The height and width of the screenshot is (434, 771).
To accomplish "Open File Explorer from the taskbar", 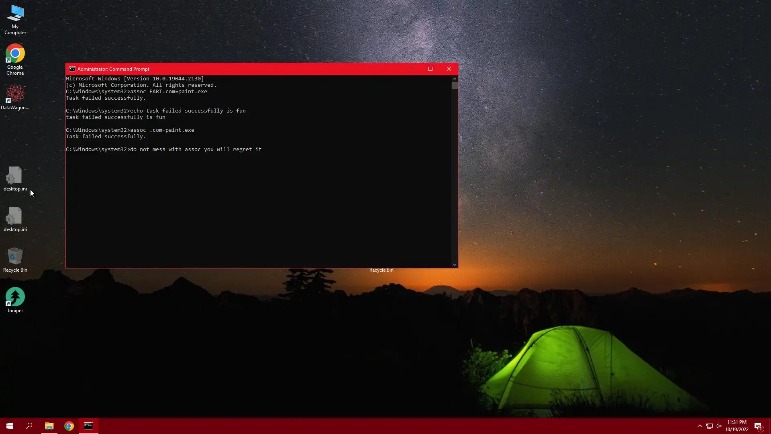I will 49,426.
